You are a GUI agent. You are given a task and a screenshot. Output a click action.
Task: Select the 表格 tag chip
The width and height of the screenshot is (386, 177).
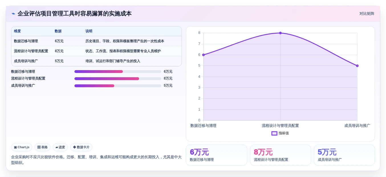pos(42,147)
